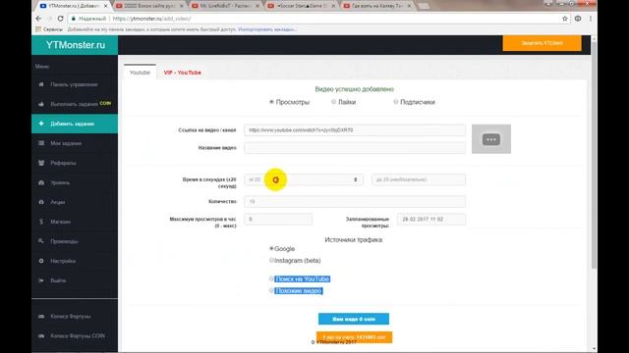This screenshot has height=353, width=629.
Task: Open a new browser tab
Action: coord(424,6)
